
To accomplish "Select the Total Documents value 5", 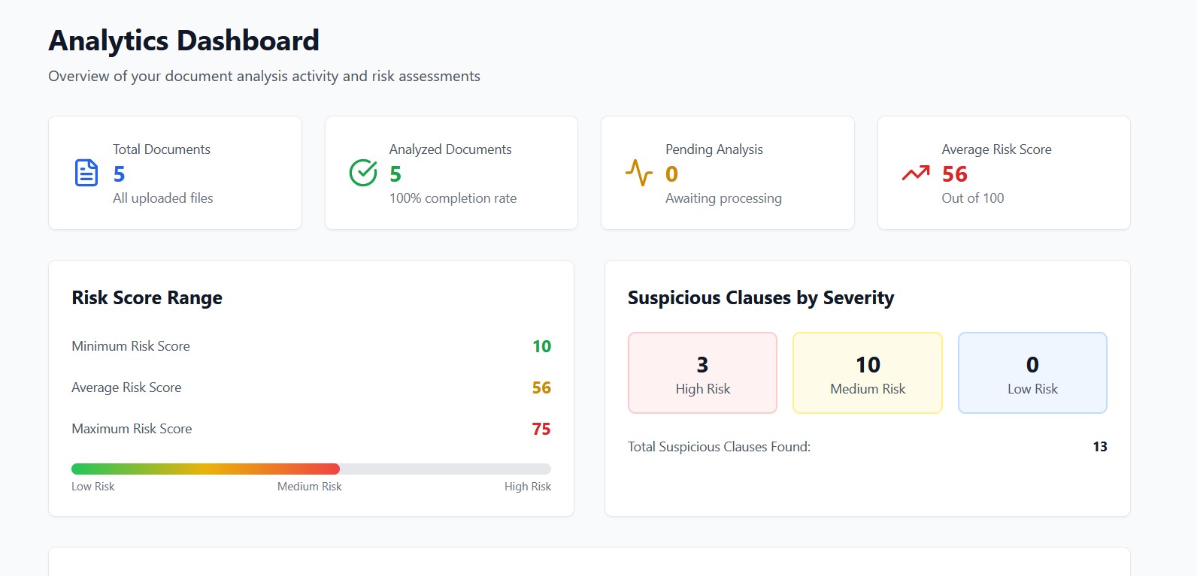I will [x=119, y=174].
